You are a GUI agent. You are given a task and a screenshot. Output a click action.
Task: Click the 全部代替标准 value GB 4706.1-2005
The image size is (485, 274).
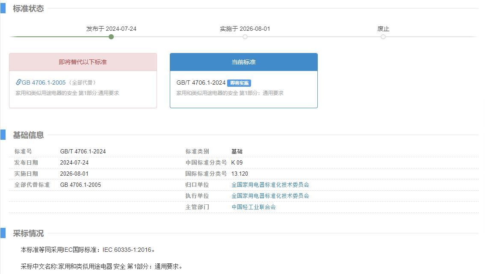[80, 185]
